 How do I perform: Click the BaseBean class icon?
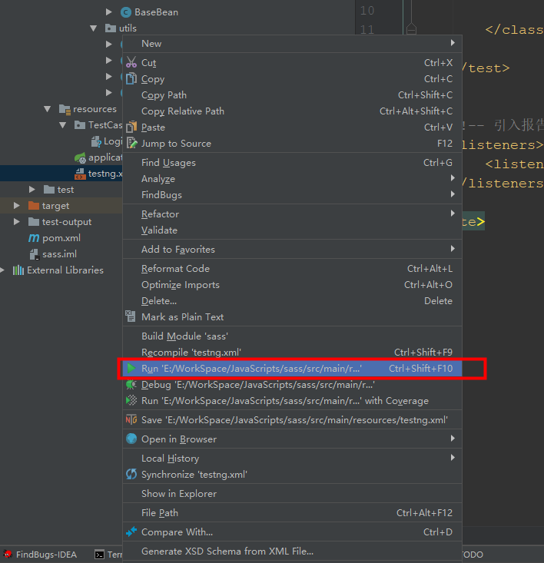pos(126,12)
